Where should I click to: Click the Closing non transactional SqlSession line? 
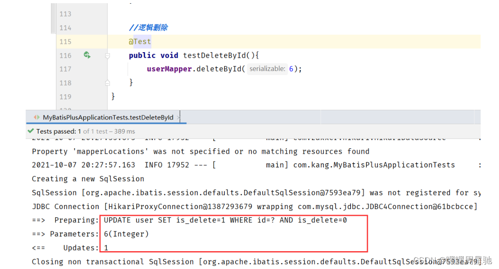coord(256,262)
